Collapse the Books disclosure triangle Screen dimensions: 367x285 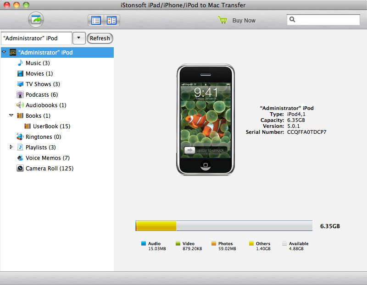(11, 115)
